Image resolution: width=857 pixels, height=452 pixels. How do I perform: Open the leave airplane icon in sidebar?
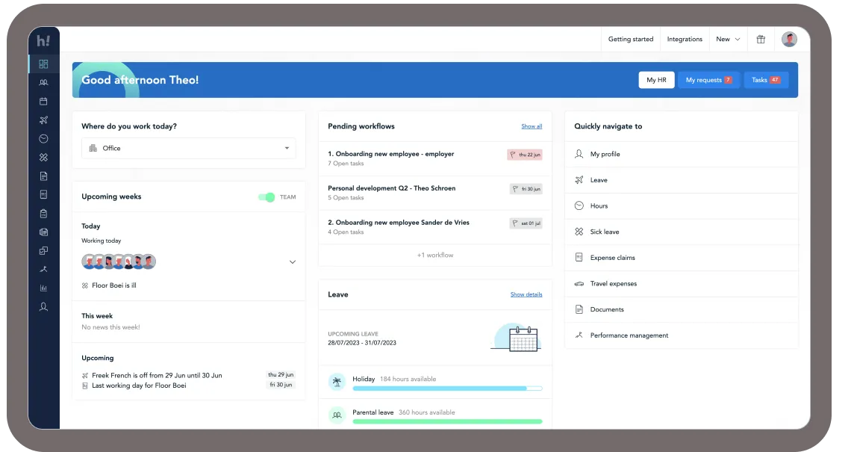coord(44,120)
